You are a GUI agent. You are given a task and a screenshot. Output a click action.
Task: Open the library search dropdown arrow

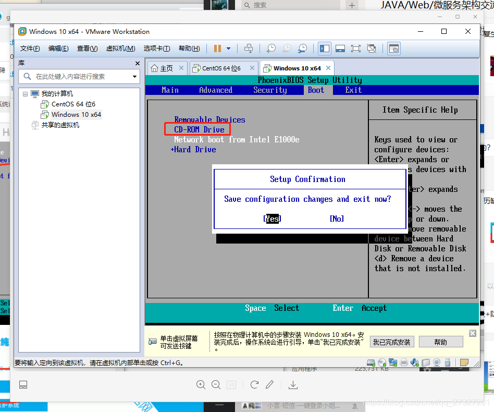click(134, 77)
